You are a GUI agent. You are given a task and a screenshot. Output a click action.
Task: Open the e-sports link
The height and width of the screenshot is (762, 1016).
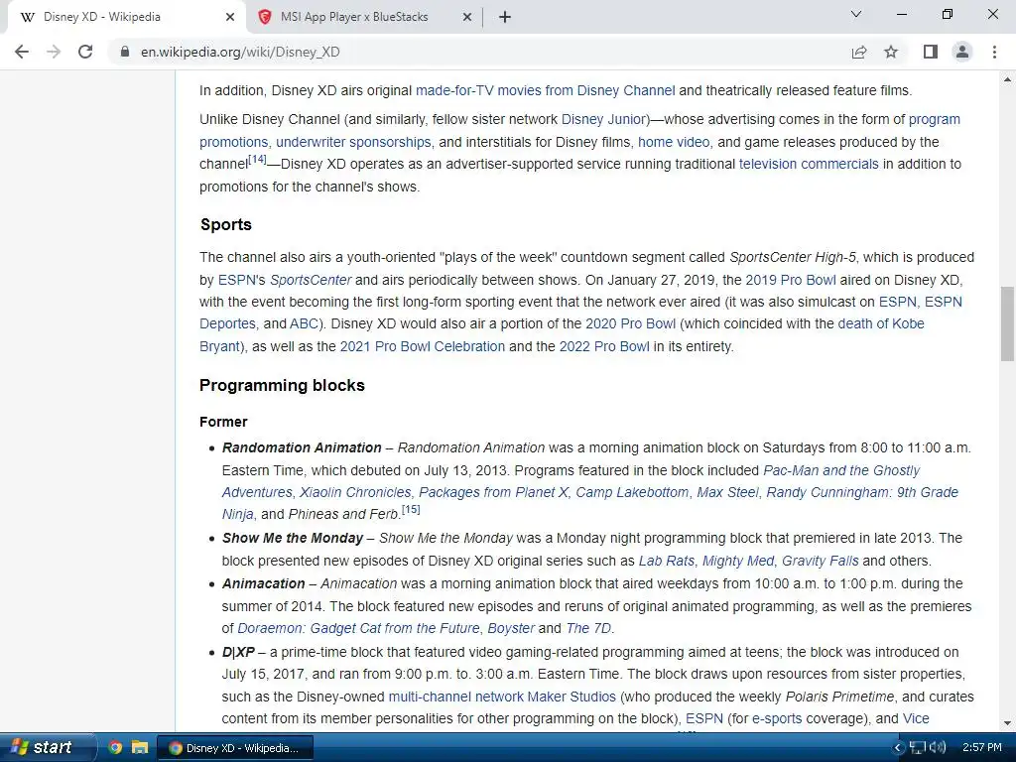point(776,718)
